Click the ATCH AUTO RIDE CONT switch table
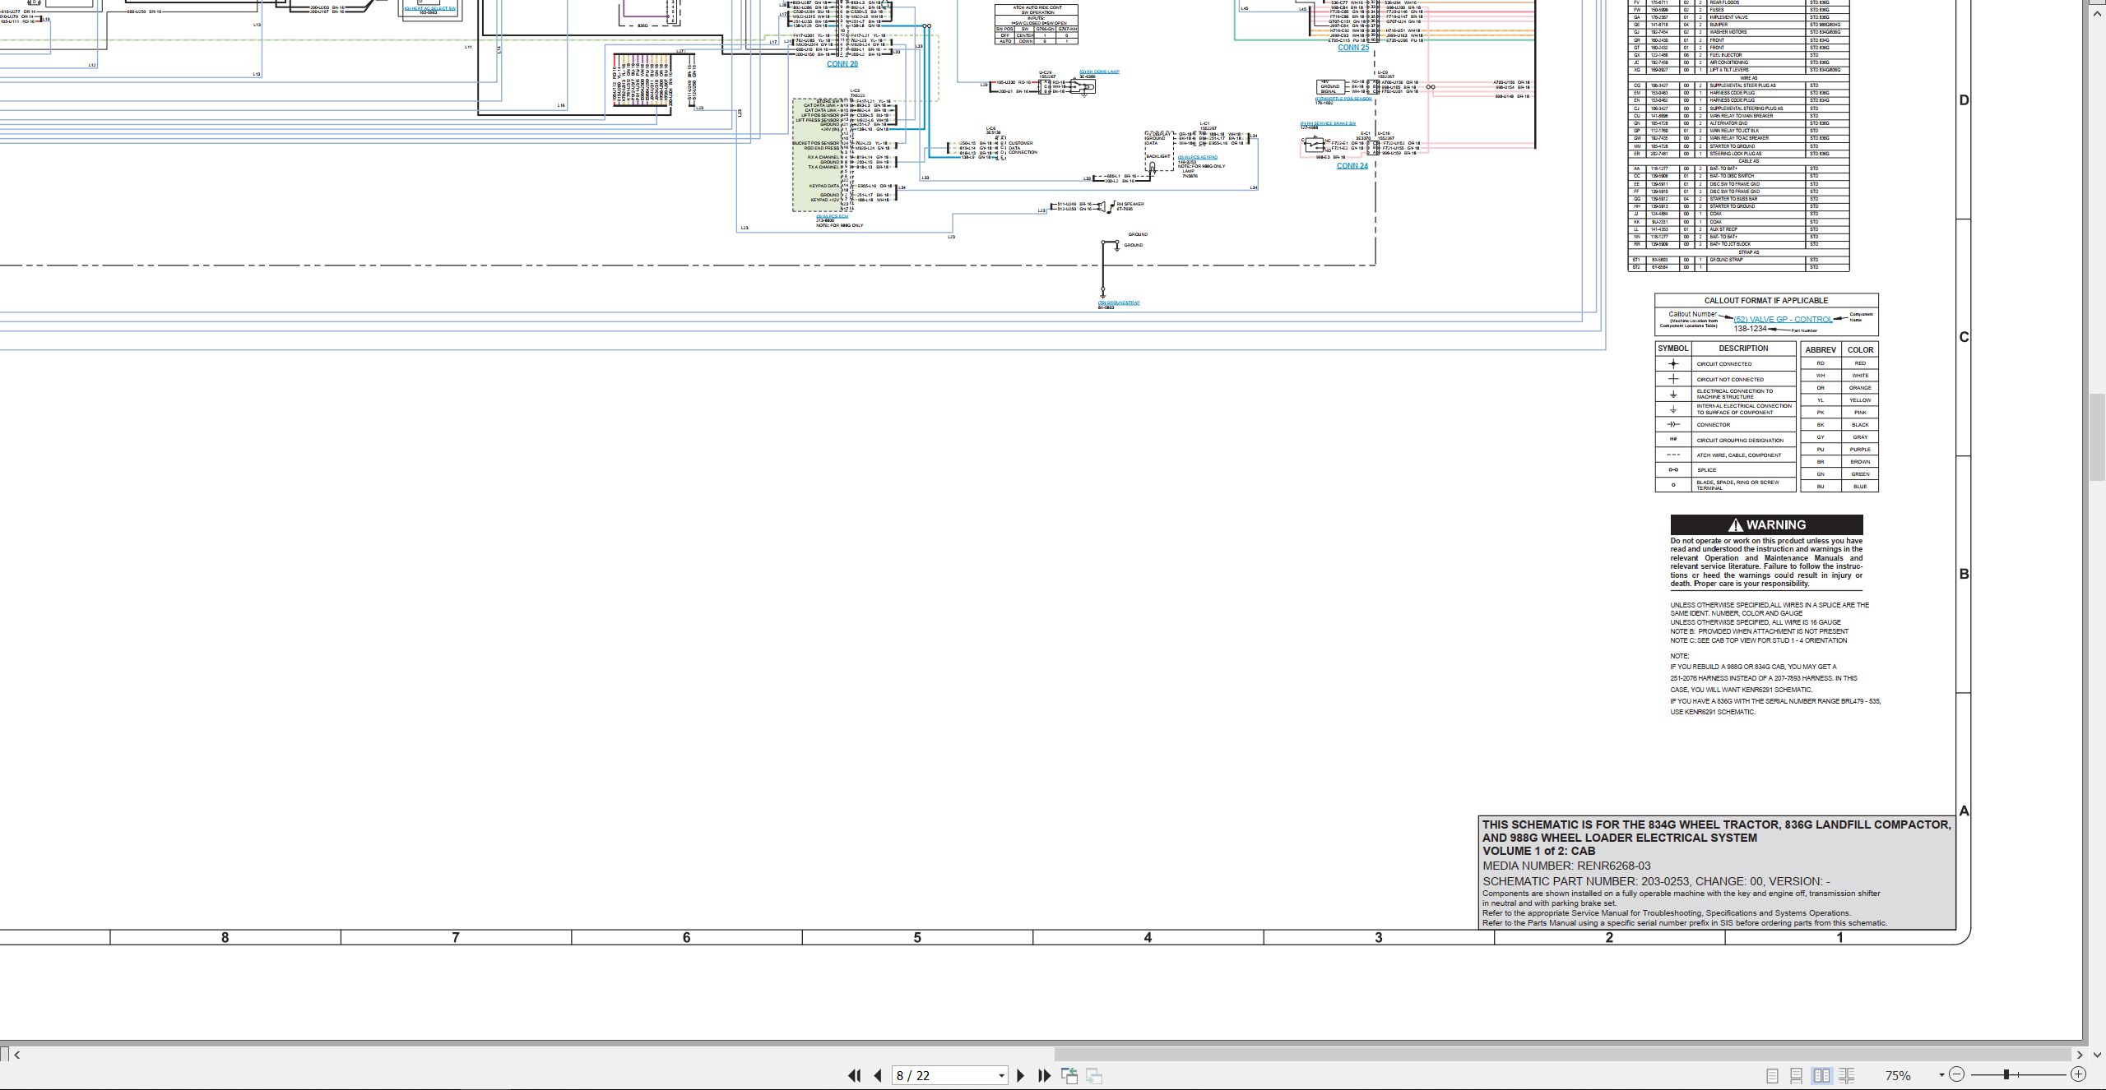 click(x=1037, y=24)
